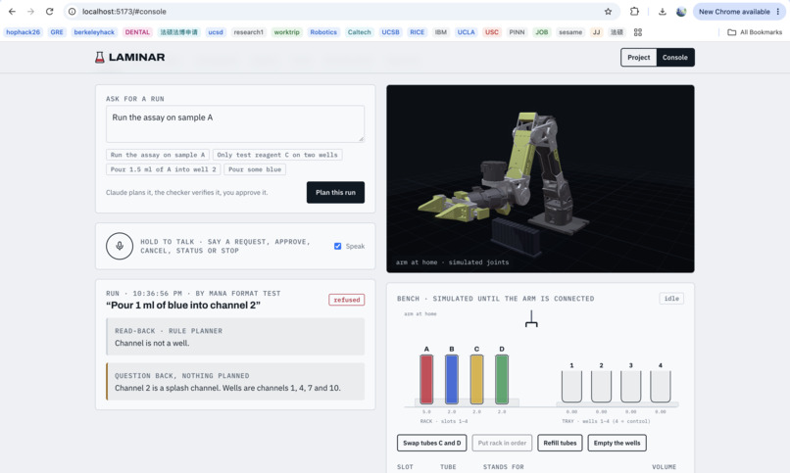
Task: Click the red tube A
Action: coord(426,379)
